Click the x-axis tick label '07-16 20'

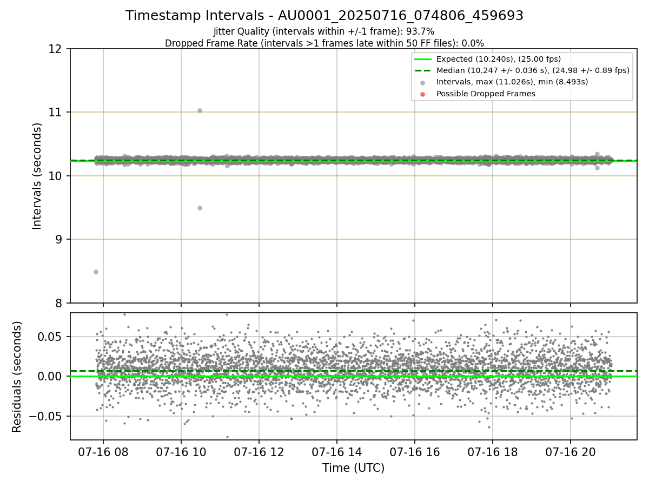(571, 451)
